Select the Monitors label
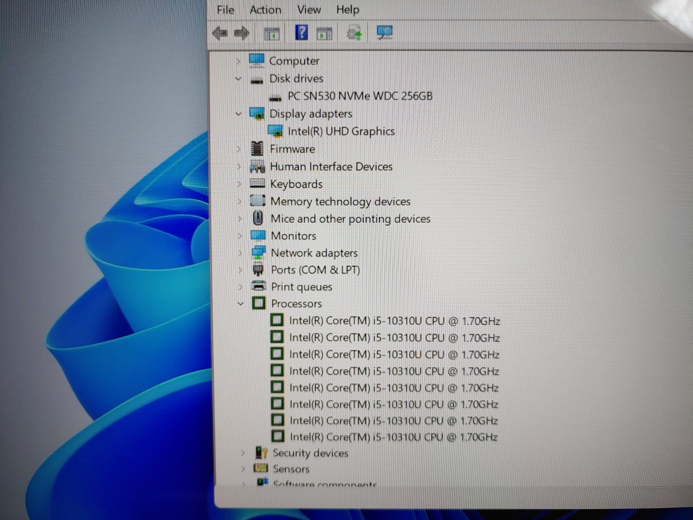Screen dimensions: 693x520 tap(294, 236)
